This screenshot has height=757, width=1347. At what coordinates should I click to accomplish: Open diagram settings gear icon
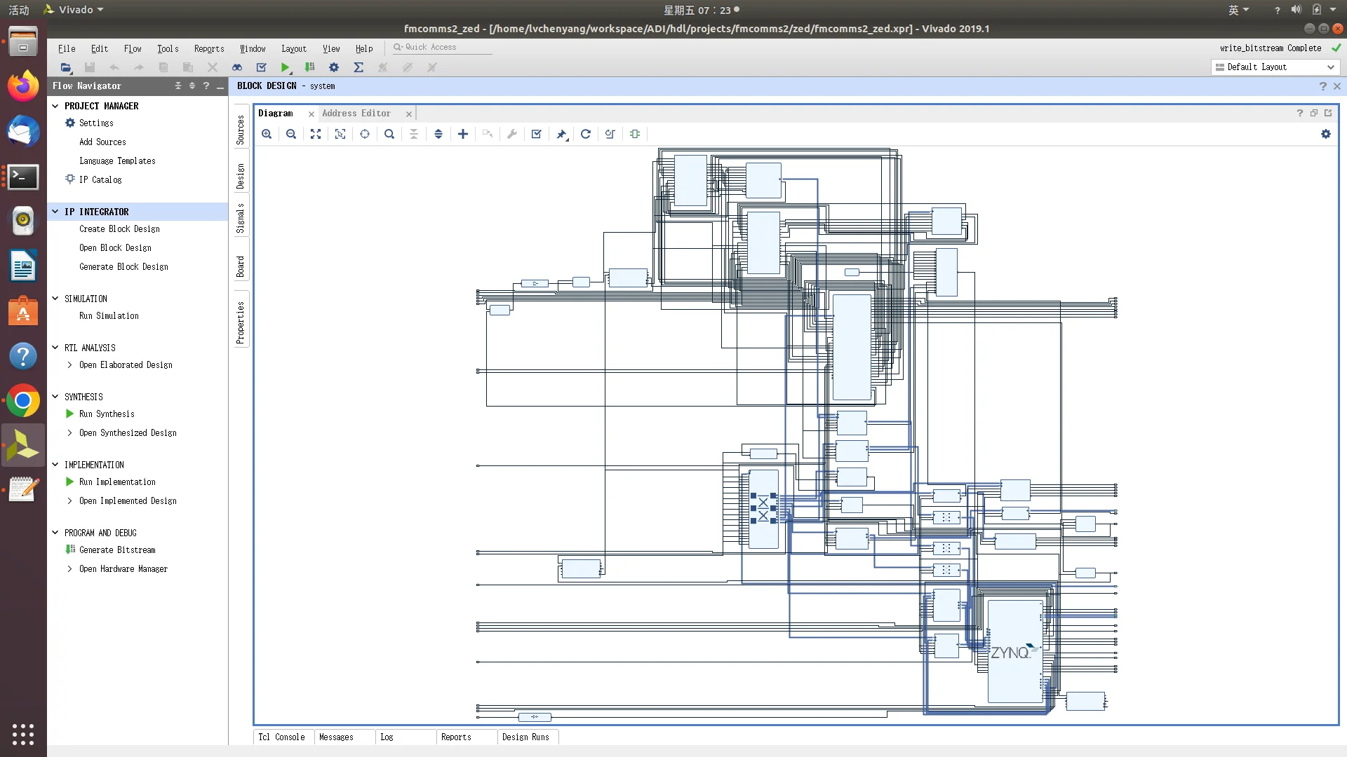tap(1325, 134)
